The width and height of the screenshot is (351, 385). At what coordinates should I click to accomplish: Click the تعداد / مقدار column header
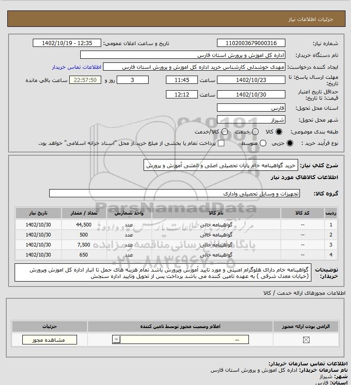pyautogui.click(x=84, y=213)
